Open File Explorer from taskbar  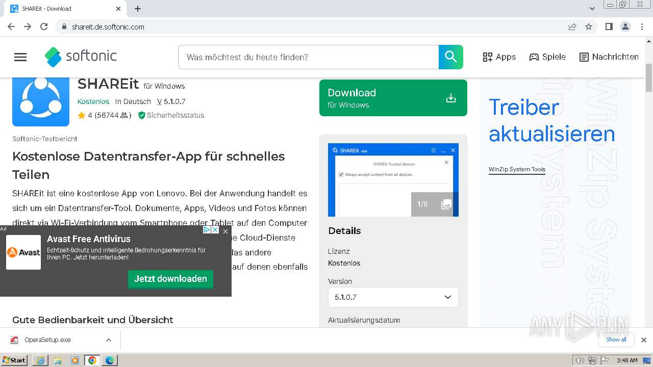coord(58,360)
